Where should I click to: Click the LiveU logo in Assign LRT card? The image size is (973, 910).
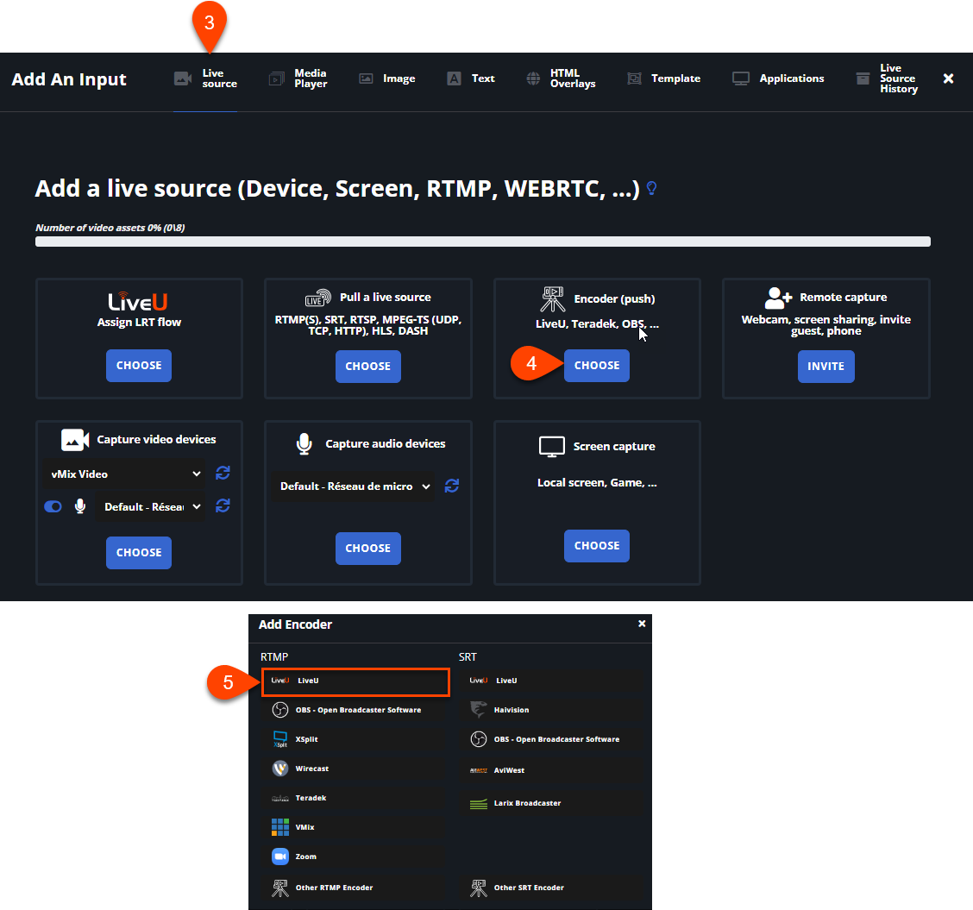[x=138, y=302]
